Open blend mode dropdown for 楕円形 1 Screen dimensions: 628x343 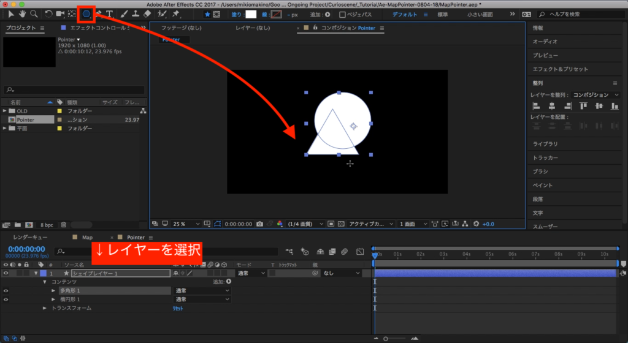coord(202,299)
